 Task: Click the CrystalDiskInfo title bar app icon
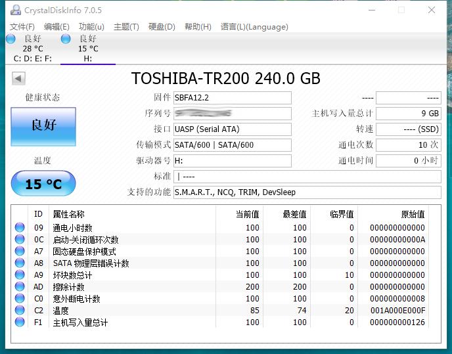(16, 10)
